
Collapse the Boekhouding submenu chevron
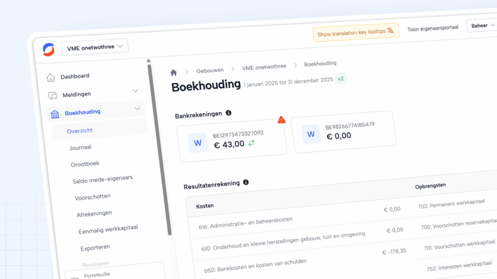coord(137,108)
